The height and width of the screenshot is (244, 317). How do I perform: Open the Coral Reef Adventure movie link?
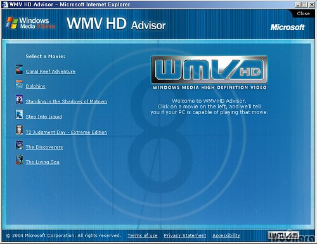[51, 72]
